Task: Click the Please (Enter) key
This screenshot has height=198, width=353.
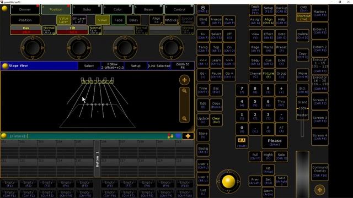Action: pos(275,142)
